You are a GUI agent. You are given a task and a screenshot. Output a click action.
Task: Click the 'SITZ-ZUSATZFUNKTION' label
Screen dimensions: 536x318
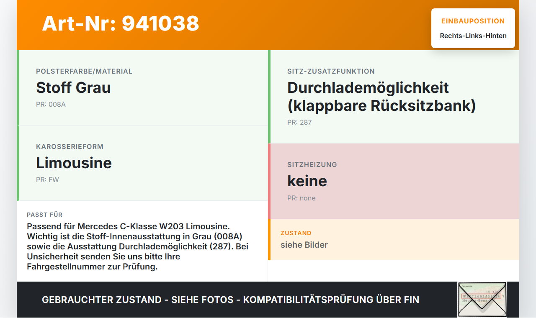pos(331,71)
